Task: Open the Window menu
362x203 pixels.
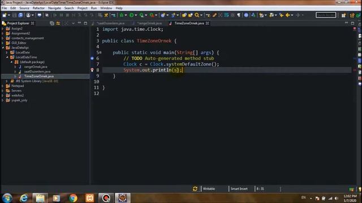Action: [106, 8]
